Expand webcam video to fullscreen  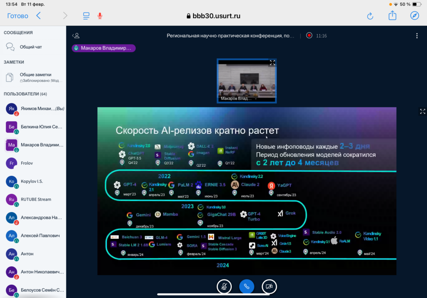click(x=272, y=63)
